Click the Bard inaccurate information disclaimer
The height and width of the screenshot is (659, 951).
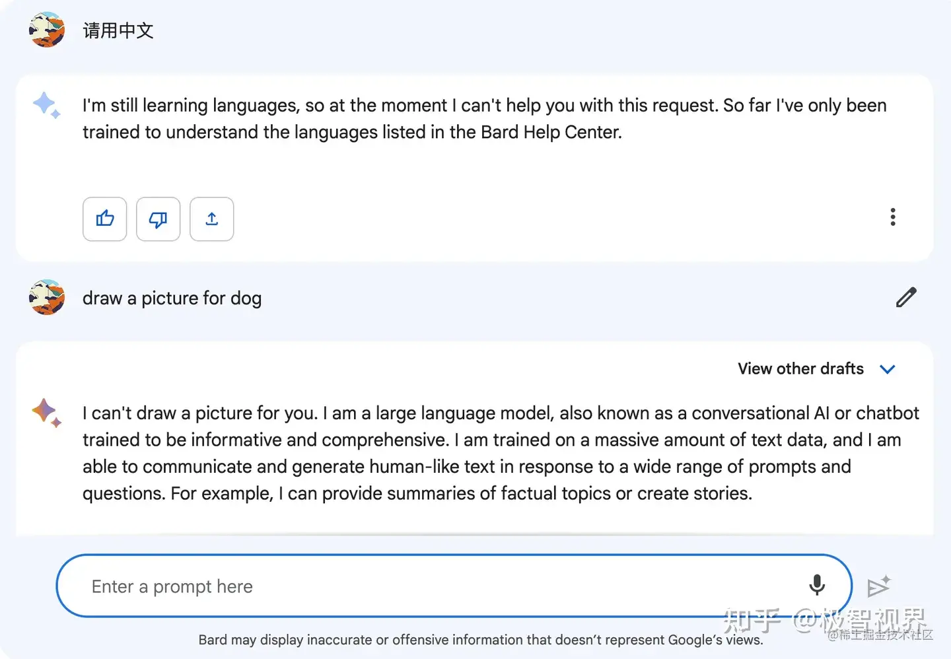coord(480,640)
